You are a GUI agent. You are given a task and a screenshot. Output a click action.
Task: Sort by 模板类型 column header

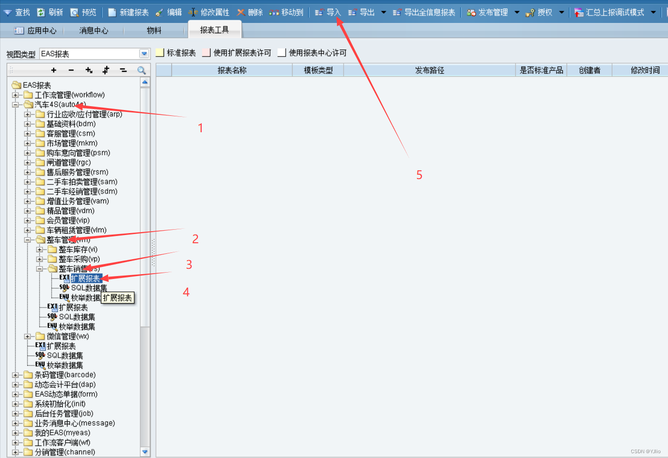point(318,70)
